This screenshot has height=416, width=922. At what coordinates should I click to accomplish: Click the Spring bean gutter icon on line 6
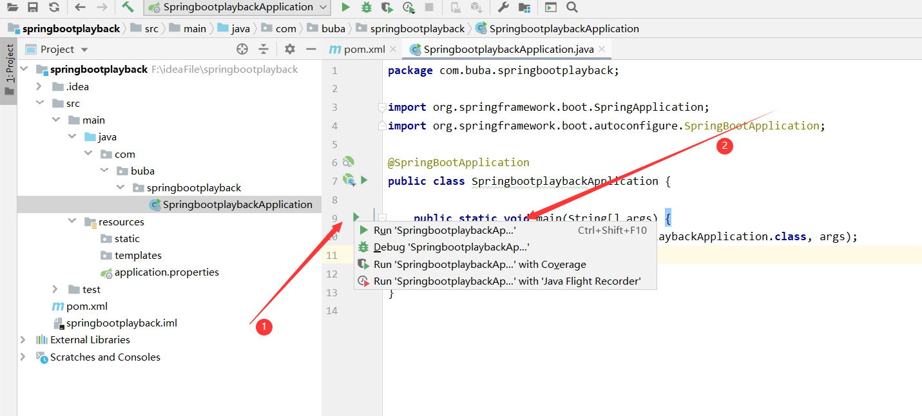tap(349, 162)
